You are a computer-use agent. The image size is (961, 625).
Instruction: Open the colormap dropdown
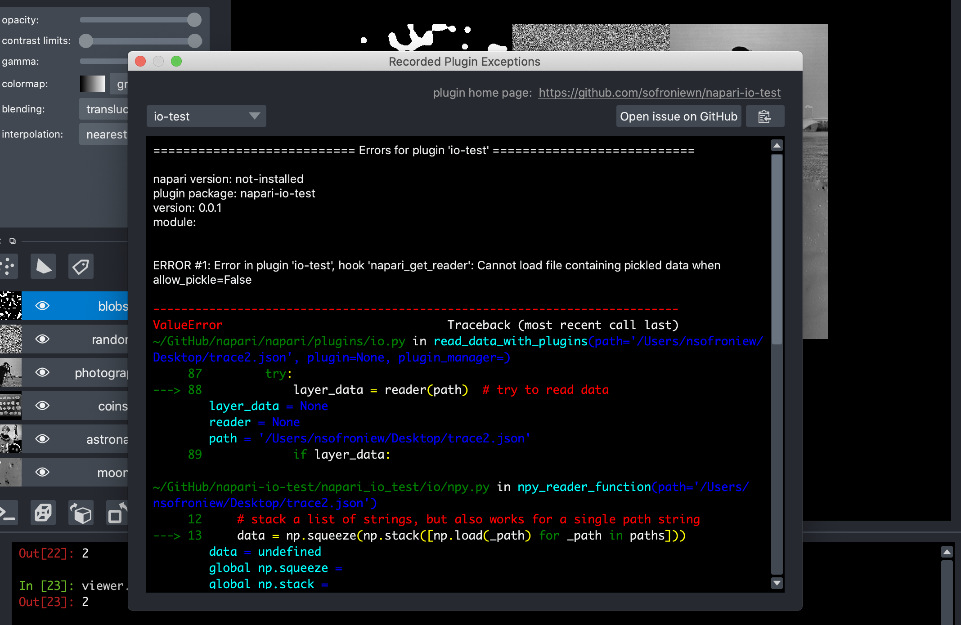[x=120, y=84]
